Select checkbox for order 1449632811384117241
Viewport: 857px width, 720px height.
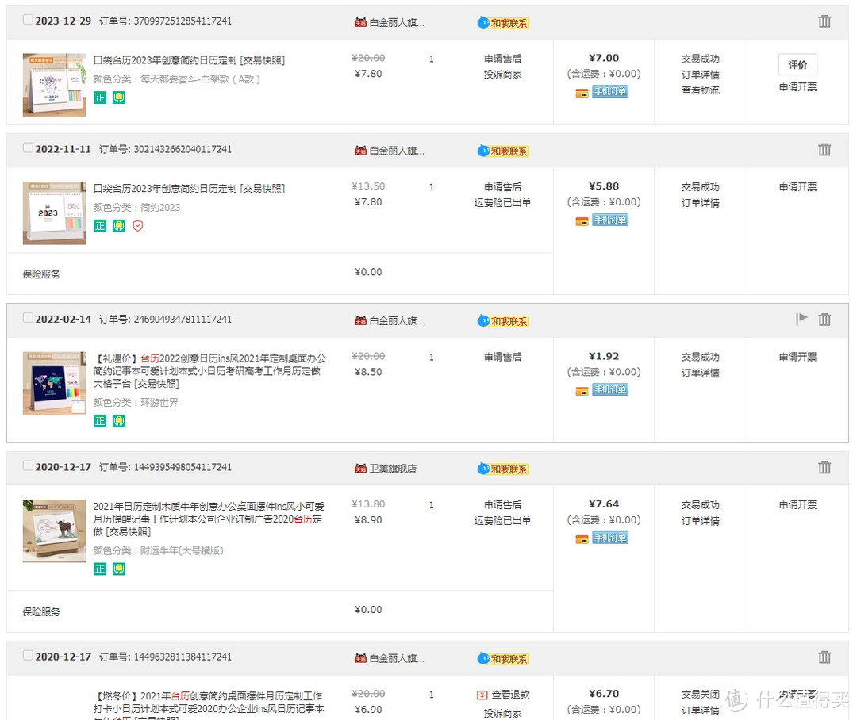tap(28, 655)
